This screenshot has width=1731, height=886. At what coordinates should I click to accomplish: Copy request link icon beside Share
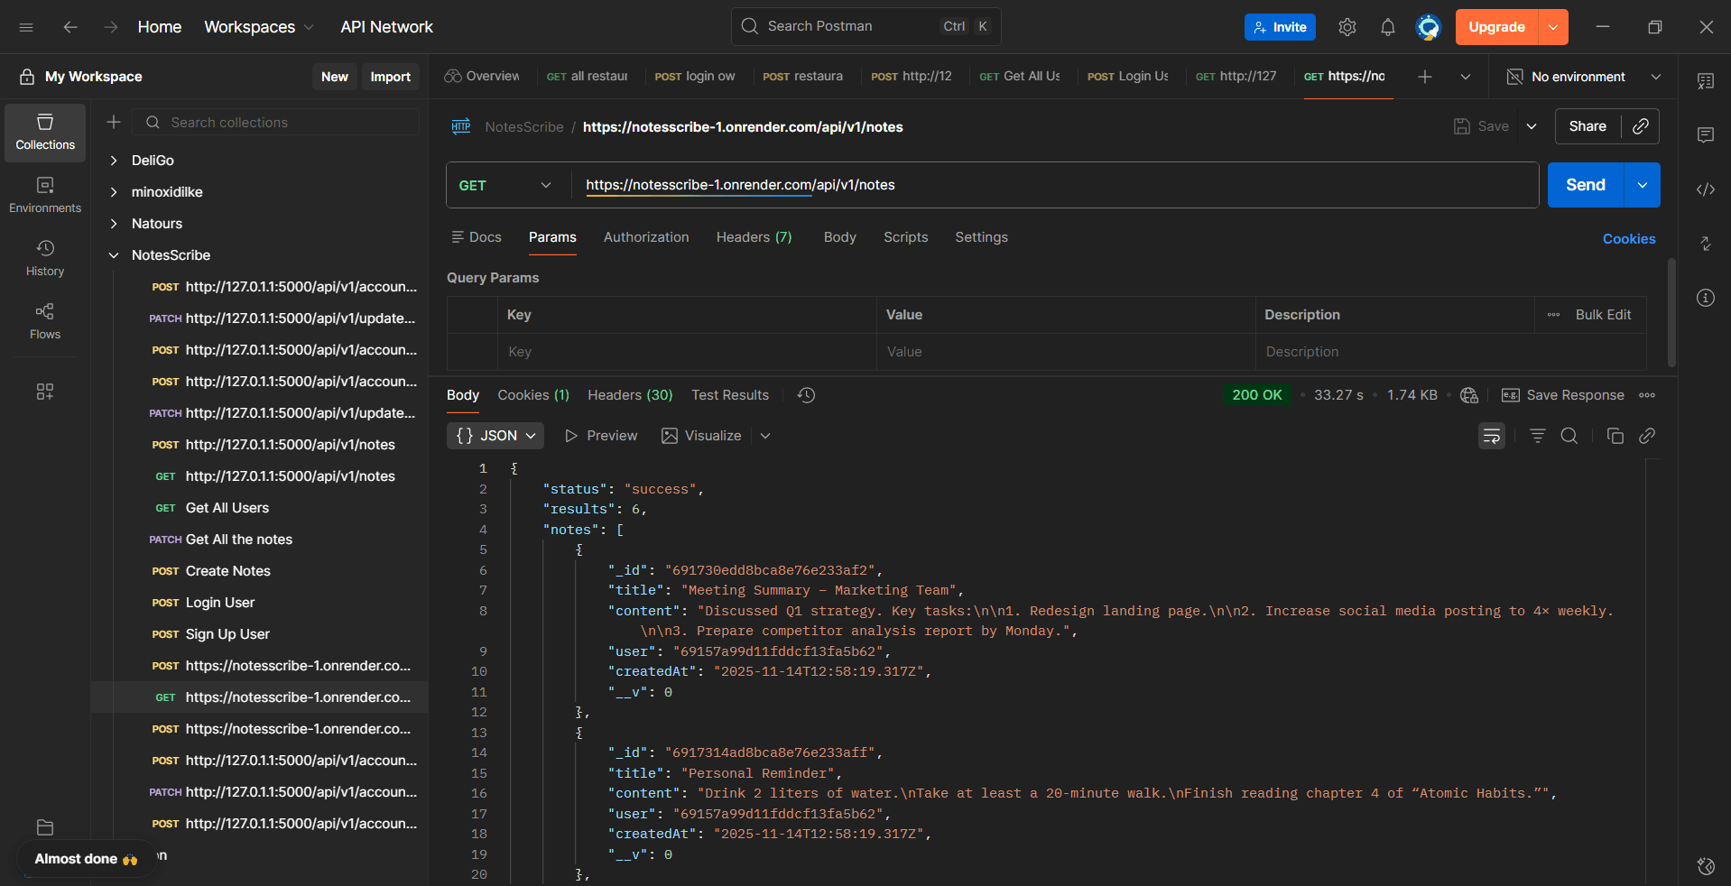point(1641,126)
